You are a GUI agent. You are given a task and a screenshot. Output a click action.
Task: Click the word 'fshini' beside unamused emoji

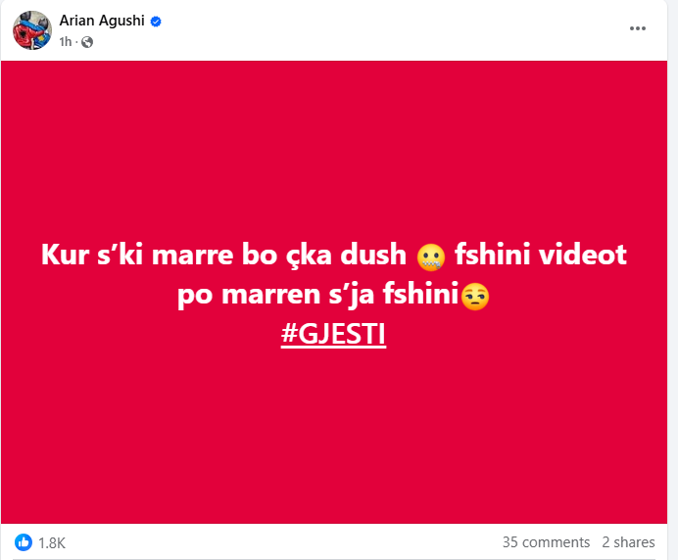420,294
